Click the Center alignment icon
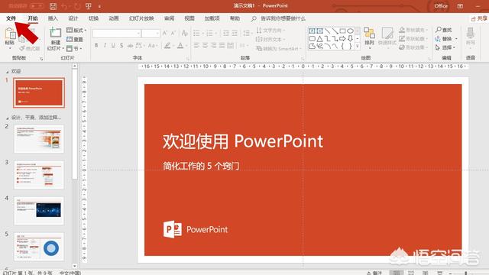 tap(205, 46)
